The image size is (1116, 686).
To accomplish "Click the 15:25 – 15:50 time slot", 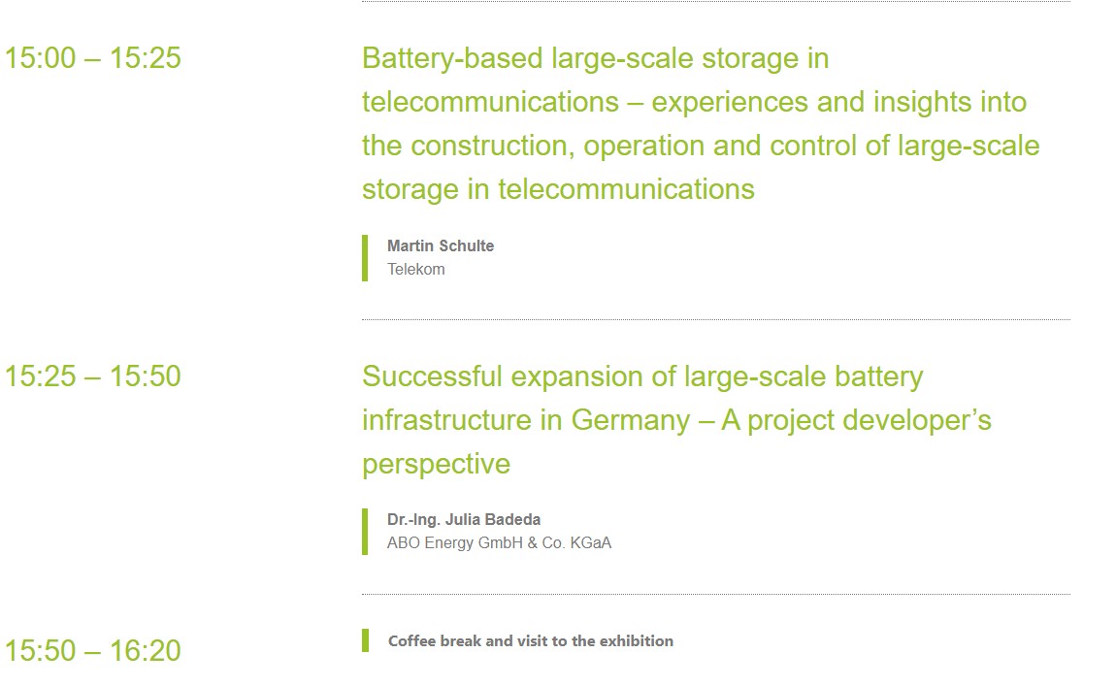I will point(92,376).
